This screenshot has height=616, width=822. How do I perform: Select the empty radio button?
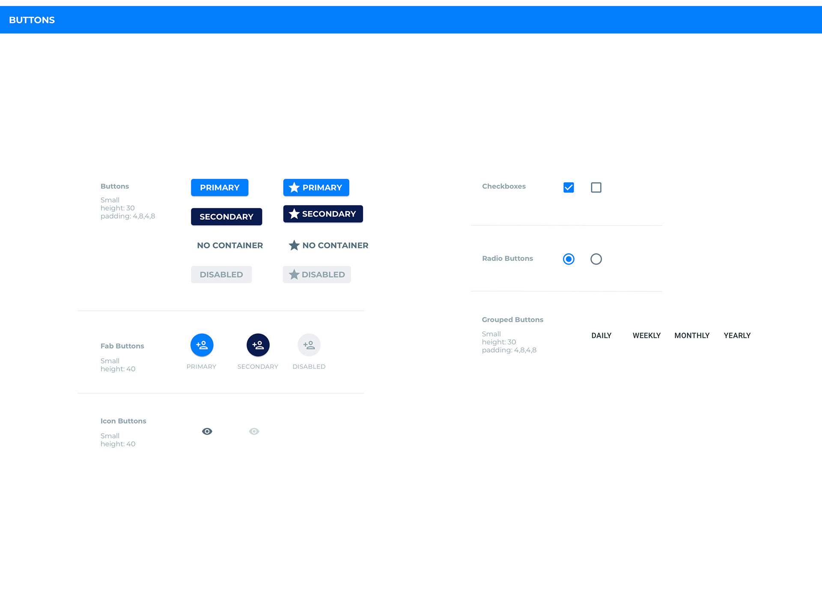pyautogui.click(x=596, y=259)
